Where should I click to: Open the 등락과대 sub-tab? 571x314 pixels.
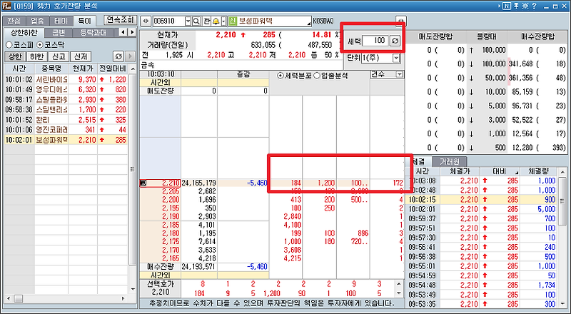click(x=94, y=32)
